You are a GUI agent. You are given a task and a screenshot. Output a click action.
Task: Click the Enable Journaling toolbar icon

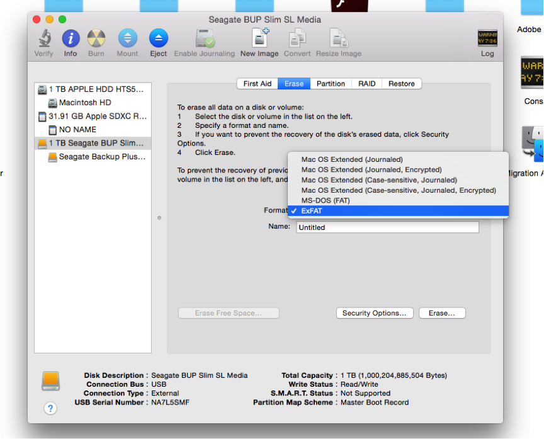point(205,38)
